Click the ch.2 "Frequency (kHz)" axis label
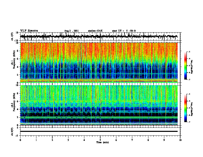203x157 pixels. (x=14, y=102)
